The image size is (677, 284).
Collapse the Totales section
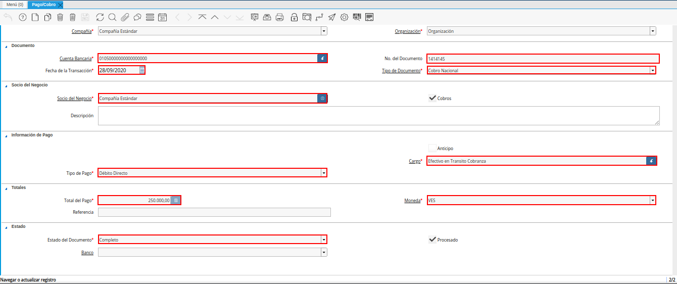click(x=6, y=187)
